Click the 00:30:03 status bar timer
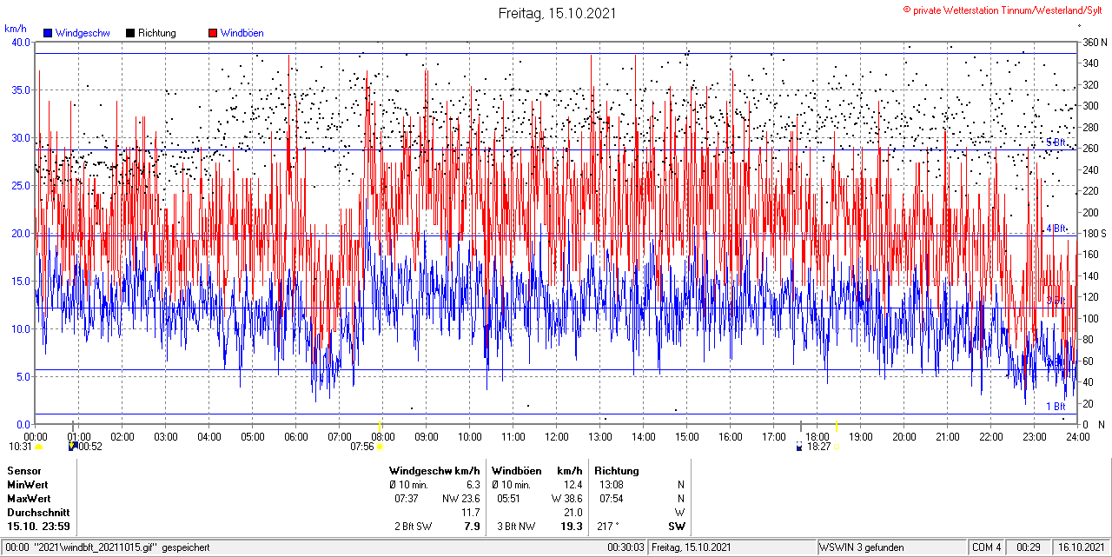The width and height of the screenshot is (1112, 557). (x=625, y=547)
